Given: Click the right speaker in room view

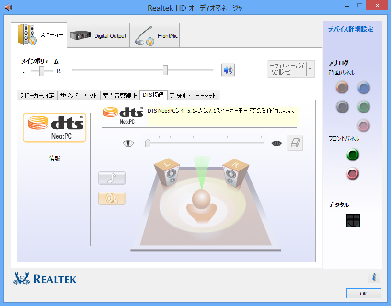Looking at the screenshot, I should (235, 172).
